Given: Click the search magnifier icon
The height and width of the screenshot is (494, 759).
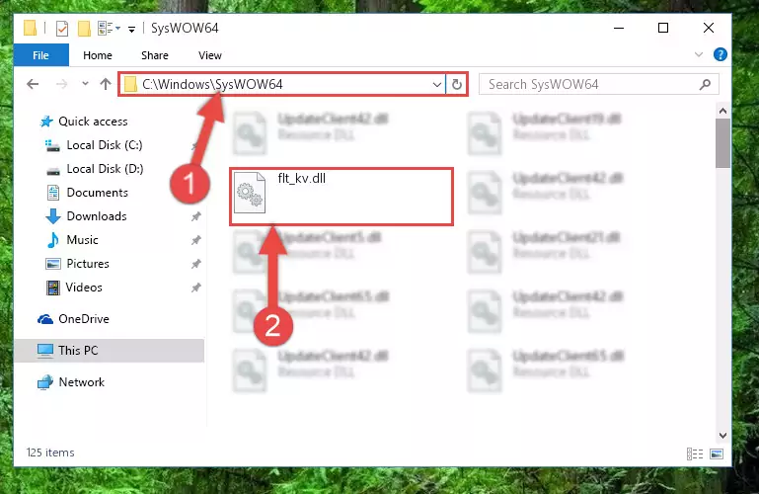Looking at the screenshot, I should (x=706, y=85).
